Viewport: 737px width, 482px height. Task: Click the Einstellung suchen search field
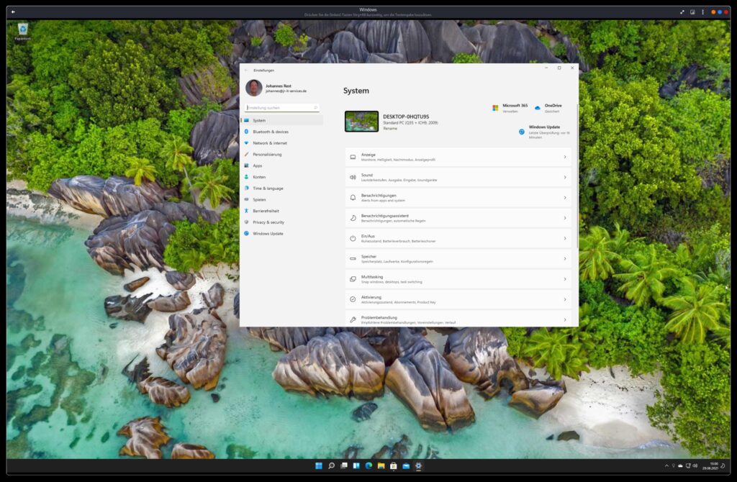point(281,108)
